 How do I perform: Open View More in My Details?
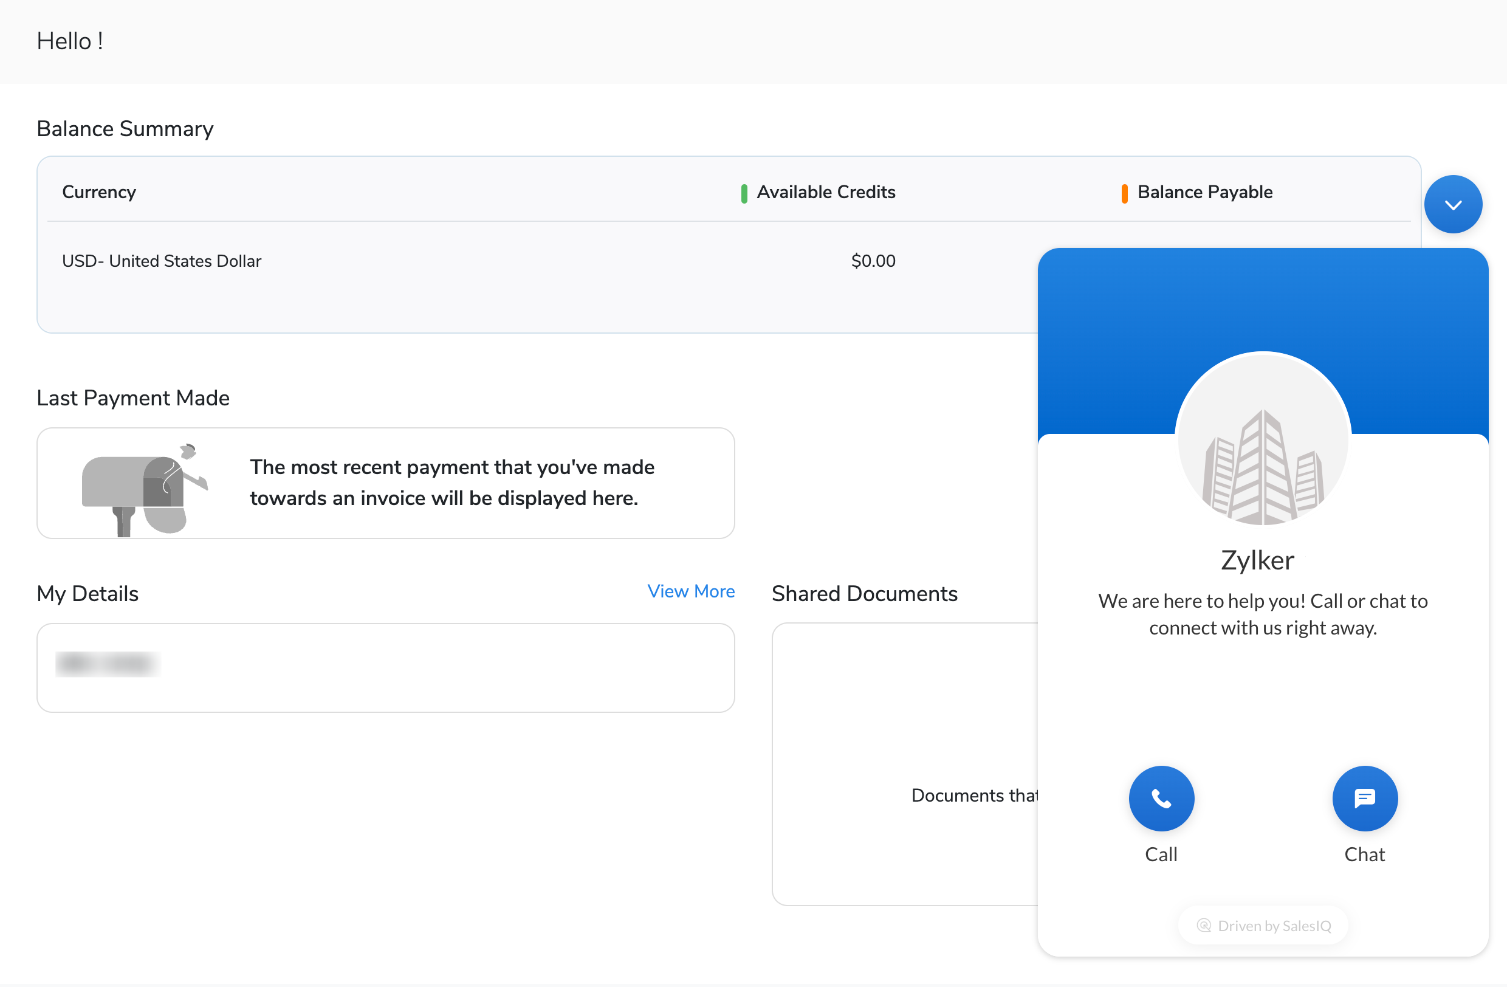[691, 591]
